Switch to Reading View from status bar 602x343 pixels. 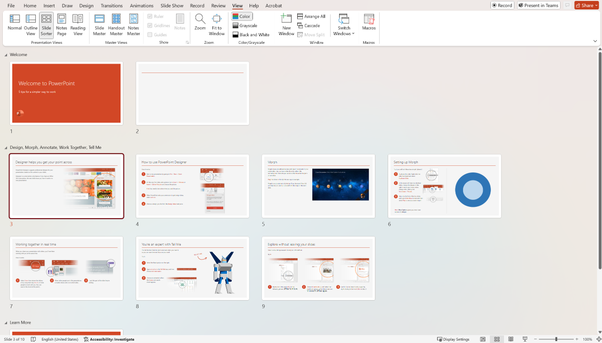coord(511,339)
